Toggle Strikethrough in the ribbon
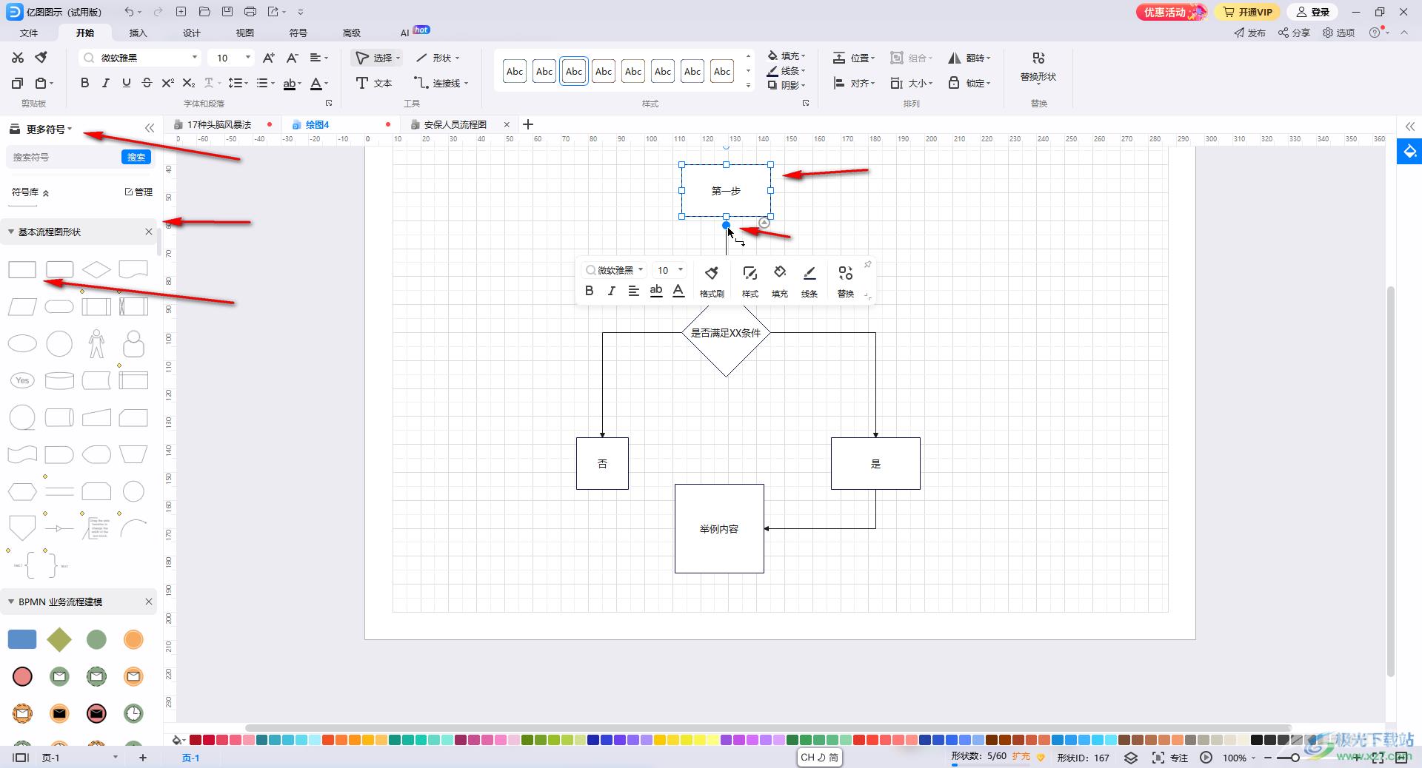 point(147,83)
